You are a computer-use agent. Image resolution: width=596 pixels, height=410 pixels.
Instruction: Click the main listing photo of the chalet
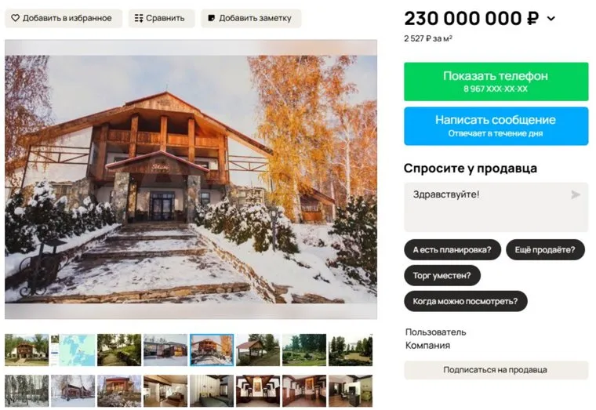coord(191,180)
